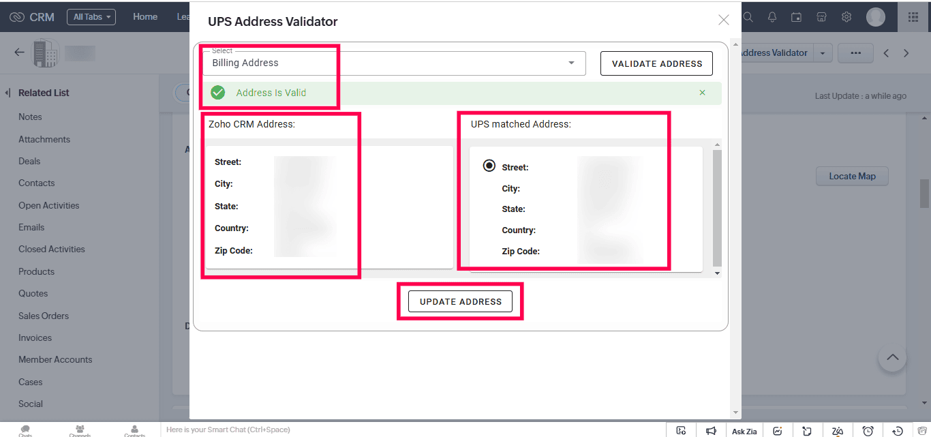This screenshot has height=437, width=931.
Task: Open the search icon in top bar
Action: (x=748, y=17)
